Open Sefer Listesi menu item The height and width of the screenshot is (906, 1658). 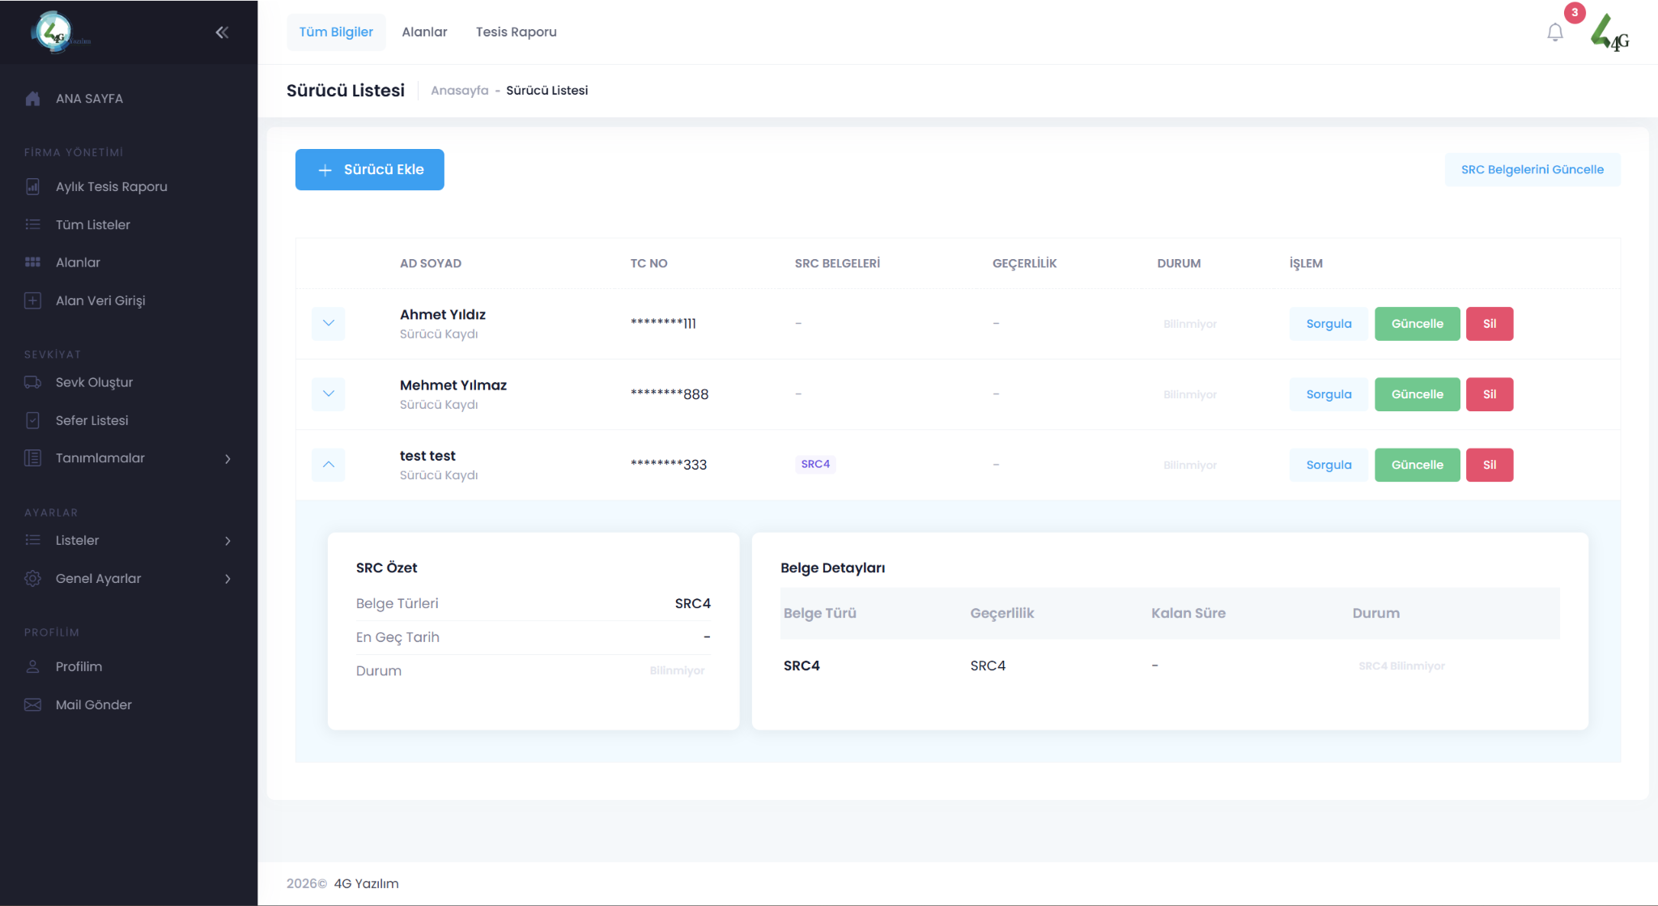point(91,420)
